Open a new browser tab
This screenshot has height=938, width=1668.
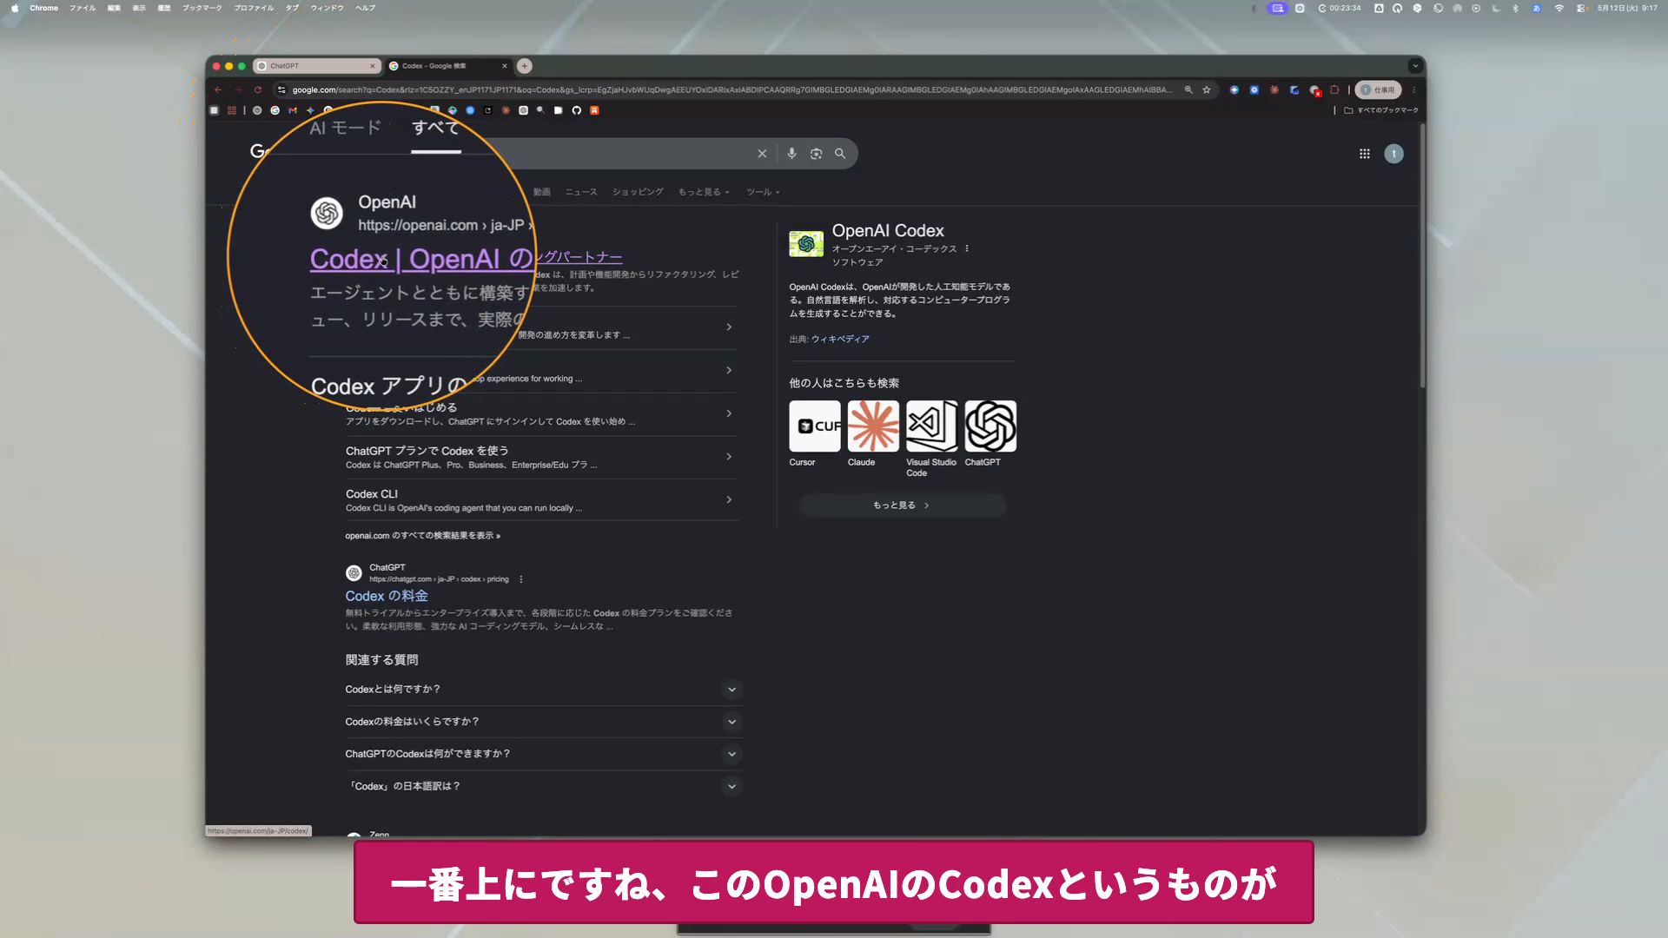tap(525, 66)
